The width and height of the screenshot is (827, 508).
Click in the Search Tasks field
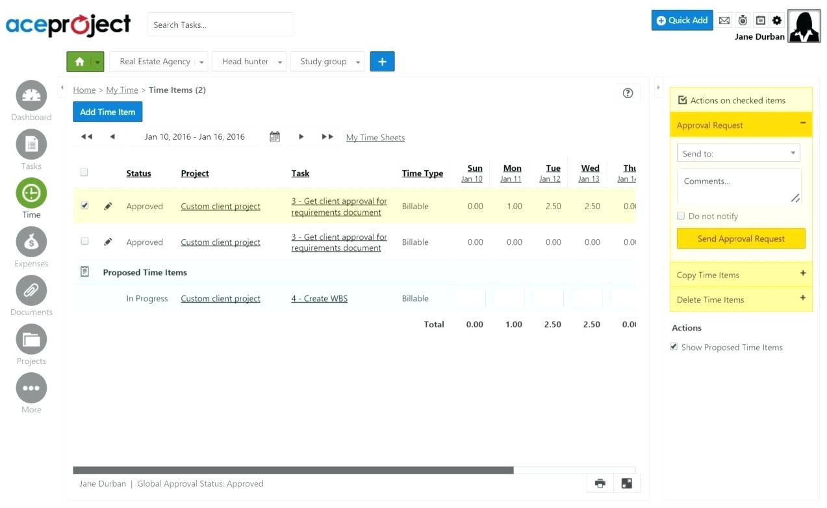point(220,25)
